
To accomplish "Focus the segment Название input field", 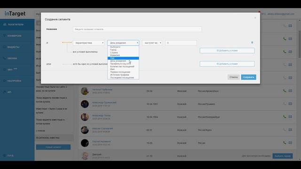I will click(137, 29).
